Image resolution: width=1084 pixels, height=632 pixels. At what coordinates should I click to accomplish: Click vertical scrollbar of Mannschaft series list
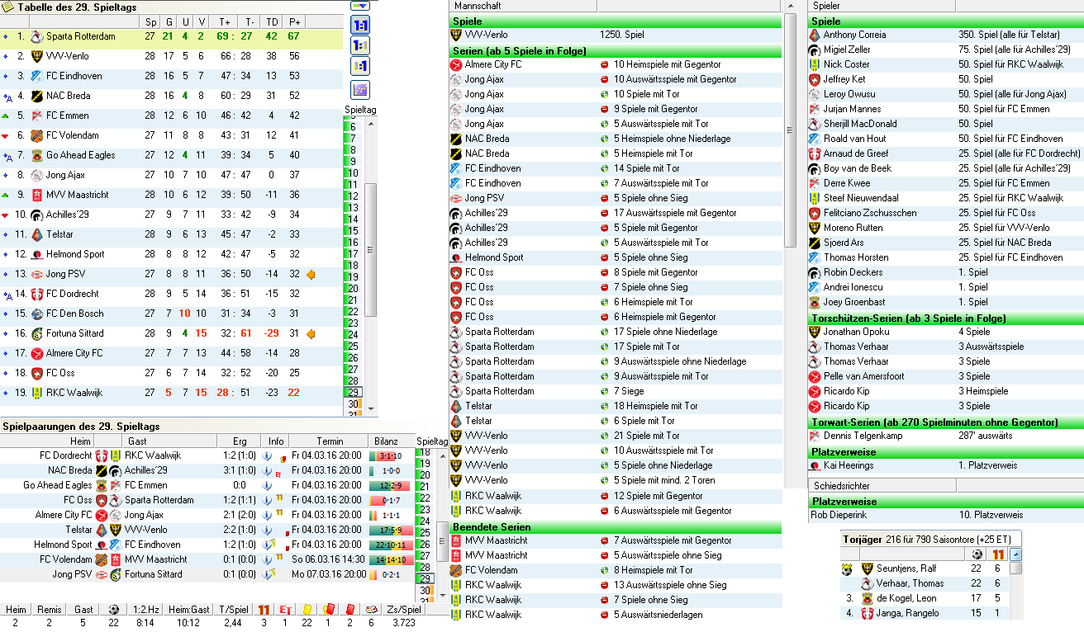(790, 130)
